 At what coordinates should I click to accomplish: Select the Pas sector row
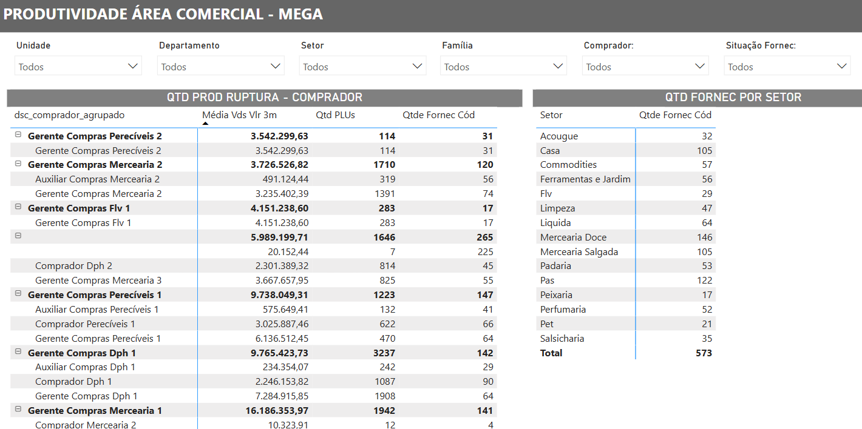(x=626, y=280)
